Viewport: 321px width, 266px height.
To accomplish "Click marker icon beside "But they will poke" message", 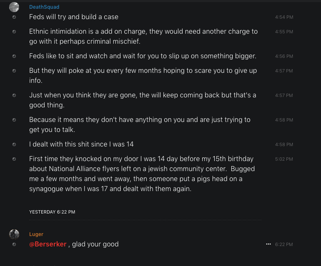I will click(14, 71).
